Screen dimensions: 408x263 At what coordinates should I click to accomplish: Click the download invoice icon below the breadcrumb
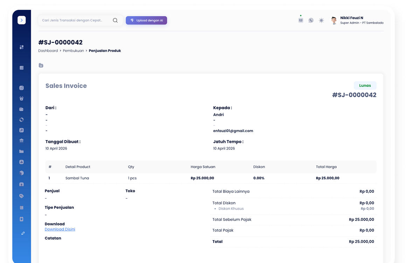(x=41, y=65)
